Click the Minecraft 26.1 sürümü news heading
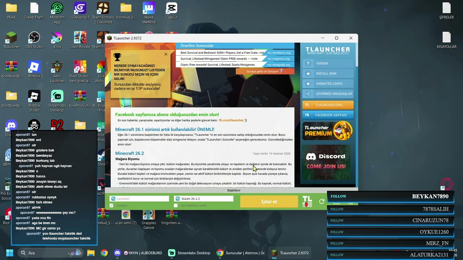463x260 pixels. click(x=165, y=129)
